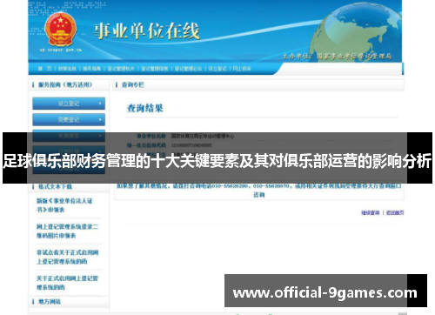Click the sy.scopsr.gov.cn address under the emblem

click(x=61, y=50)
